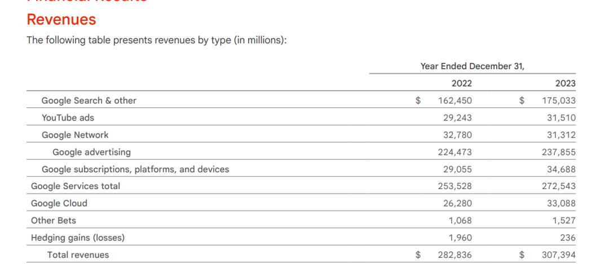Click the Year Ended December 31 header
609x264 pixels.
473,66
